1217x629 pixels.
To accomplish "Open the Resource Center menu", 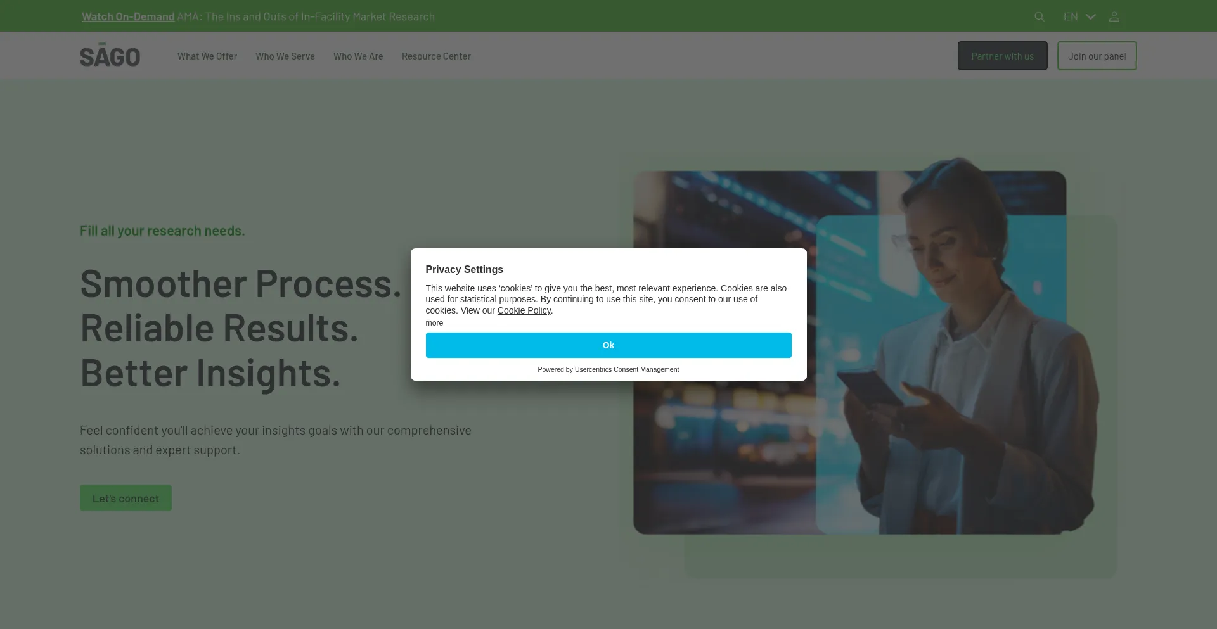I will click(x=436, y=56).
